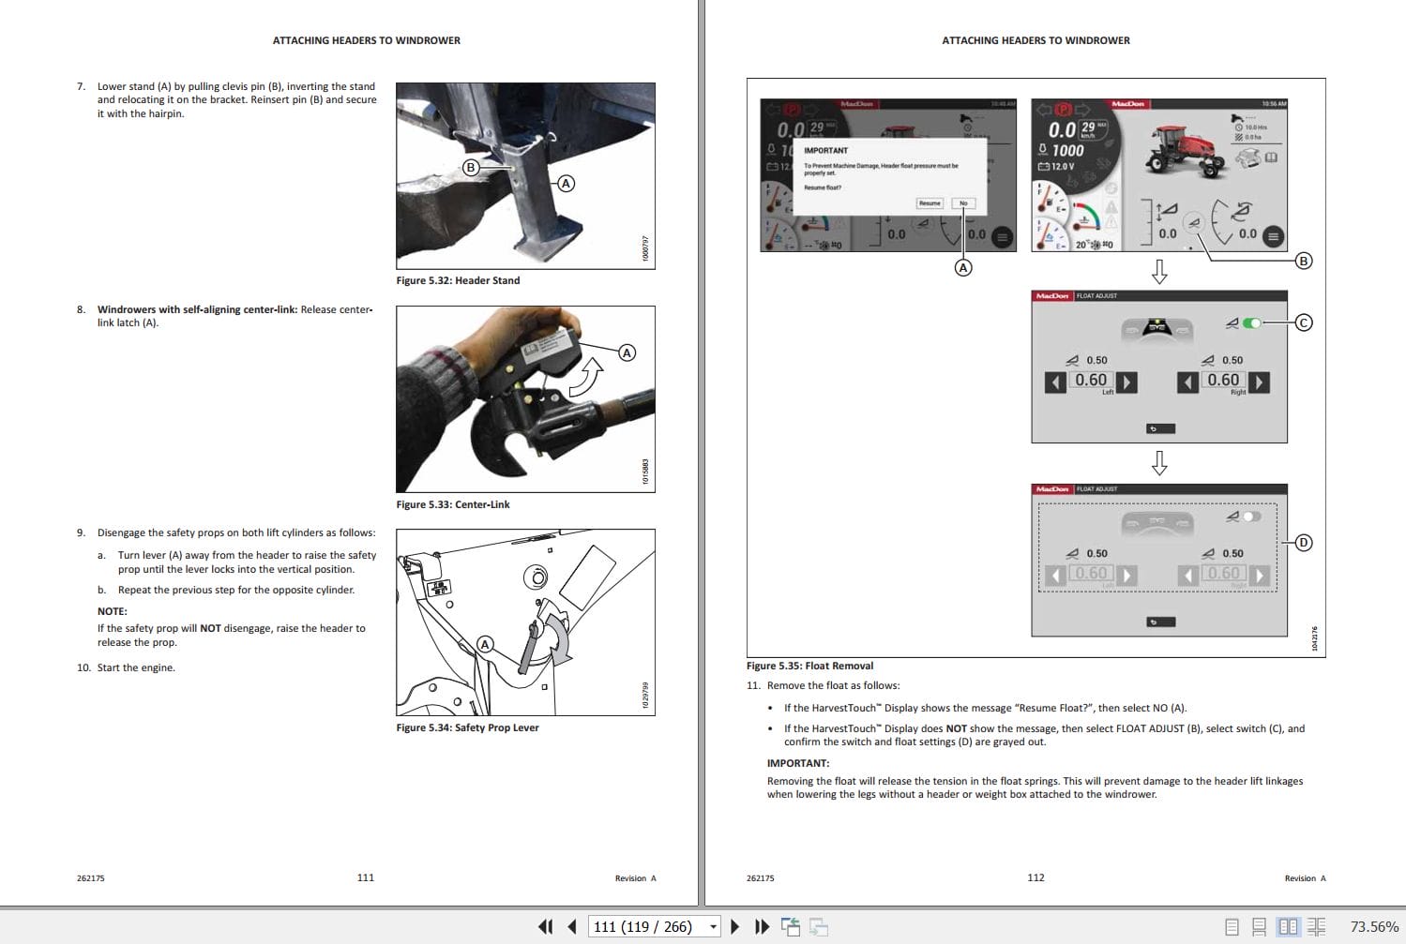Click '11. Remove the float as follows:' text
Image resolution: width=1406 pixels, height=944 pixels.
click(x=823, y=685)
